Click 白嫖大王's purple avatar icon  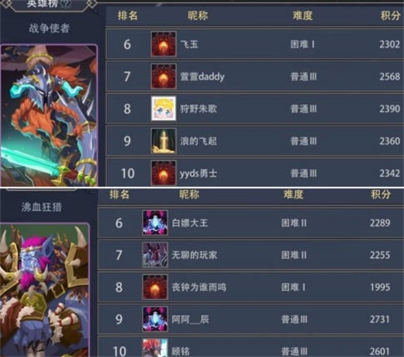tap(155, 223)
